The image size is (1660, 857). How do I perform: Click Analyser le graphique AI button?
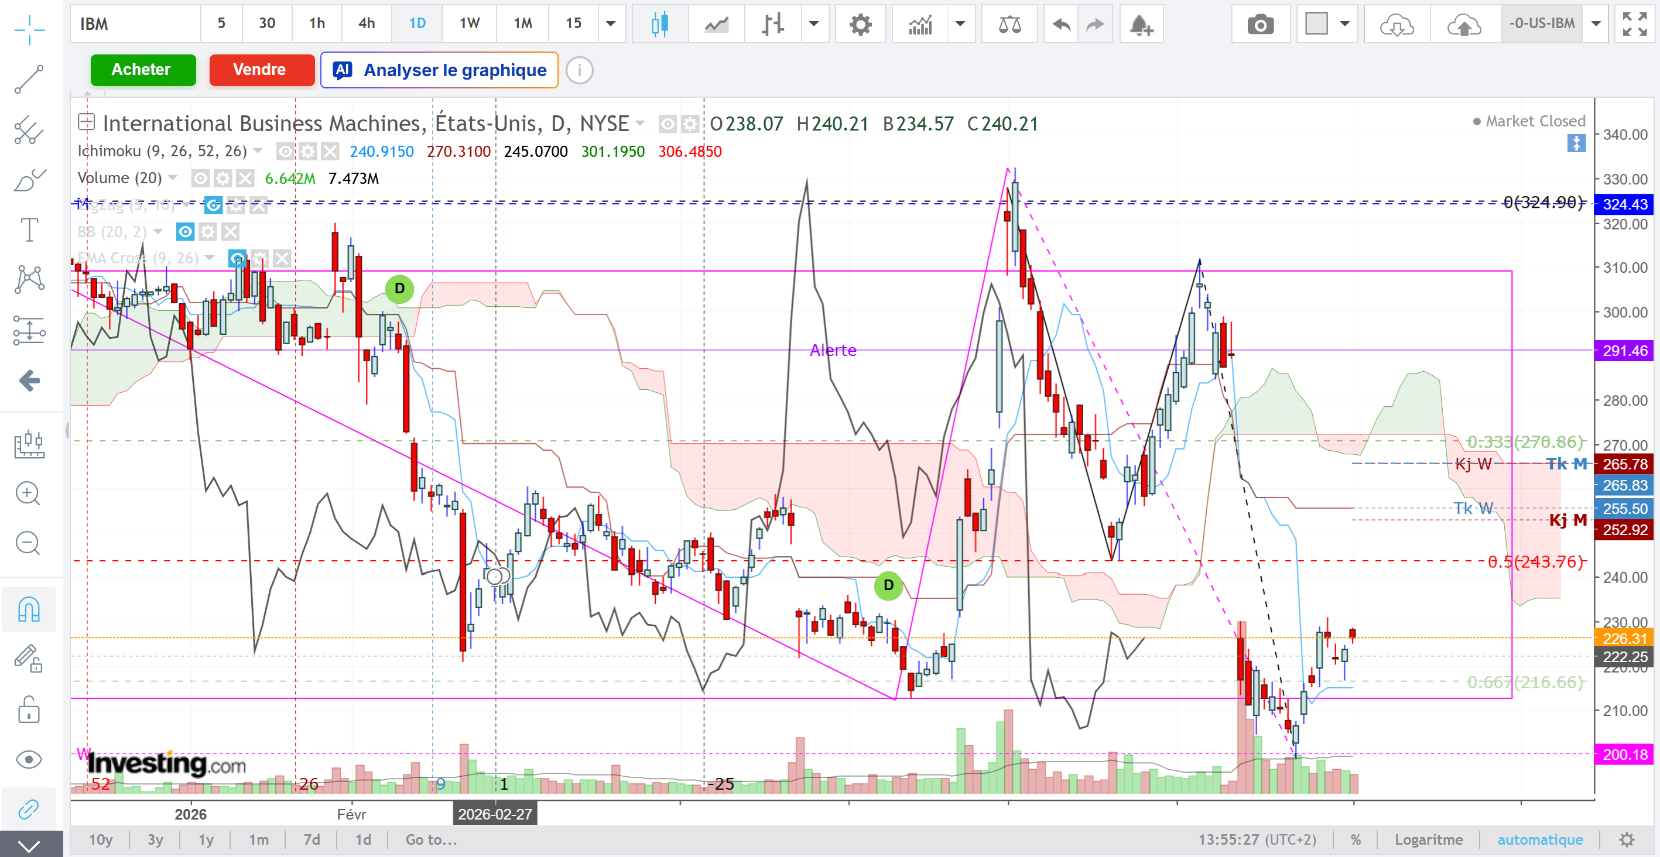pyautogui.click(x=439, y=70)
